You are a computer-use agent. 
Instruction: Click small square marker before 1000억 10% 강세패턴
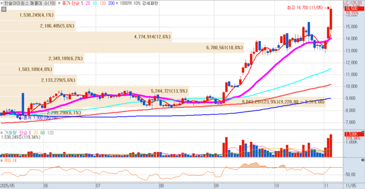(x=117, y=3)
